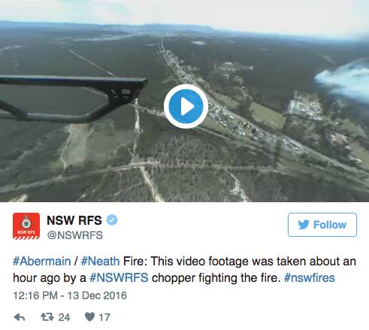Click the retweet count 24
Image resolution: width=369 pixels, height=330 pixels.
click(x=64, y=317)
